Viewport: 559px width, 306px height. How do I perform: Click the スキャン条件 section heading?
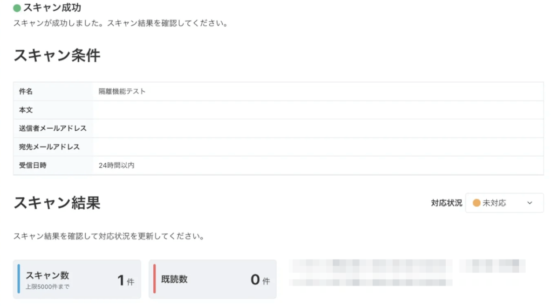tap(57, 55)
